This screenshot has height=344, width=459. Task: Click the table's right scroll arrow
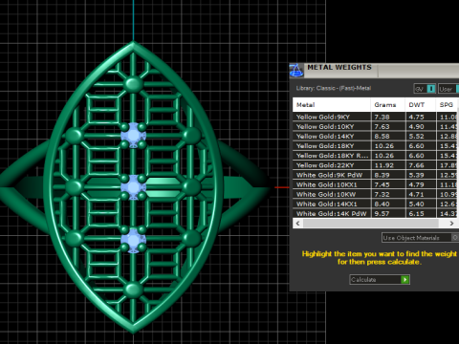point(451,224)
